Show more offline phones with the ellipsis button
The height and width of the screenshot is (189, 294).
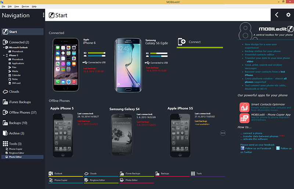tap(223, 133)
